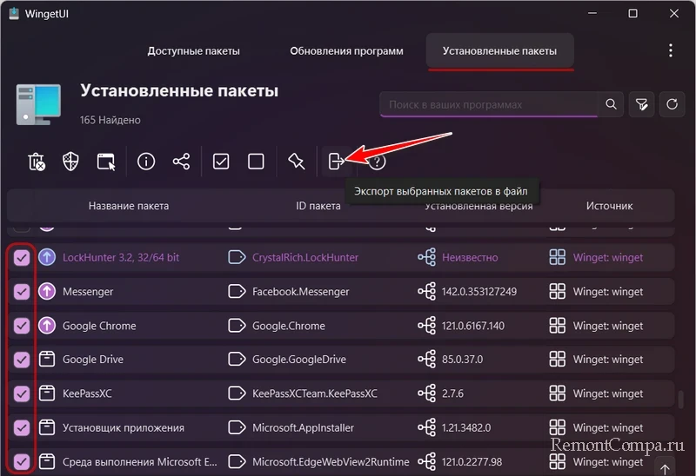Uncheck the KeePassXC package checkbox
This screenshot has width=696, height=476.
(x=22, y=393)
